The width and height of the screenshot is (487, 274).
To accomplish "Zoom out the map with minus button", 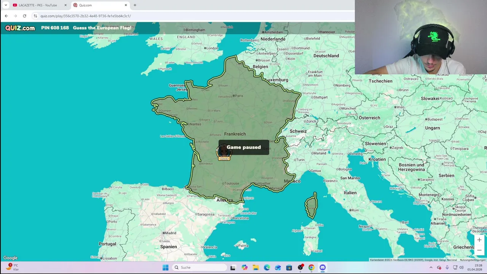I will (x=479, y=250).
